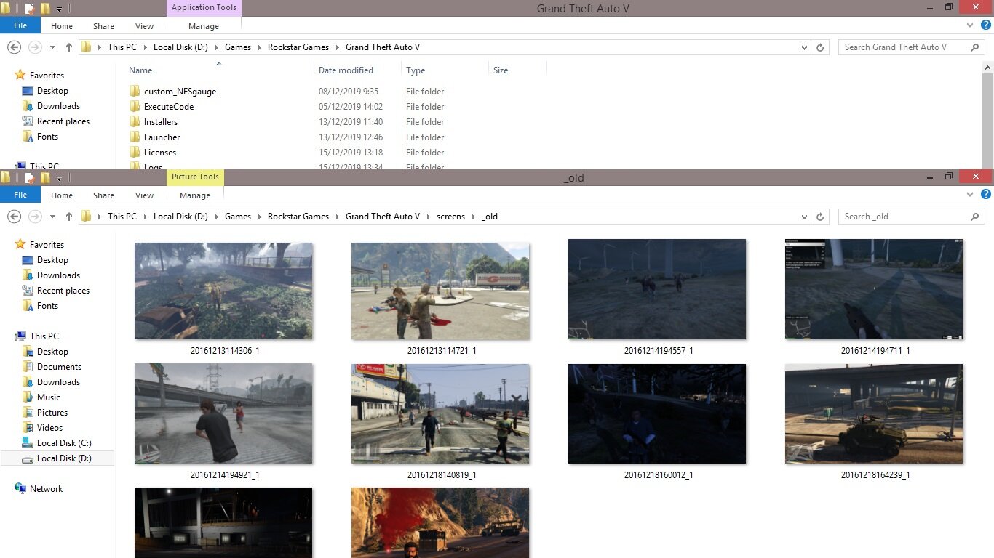Open Pictures under This PC
994x558 pixels.
[52, 413]
